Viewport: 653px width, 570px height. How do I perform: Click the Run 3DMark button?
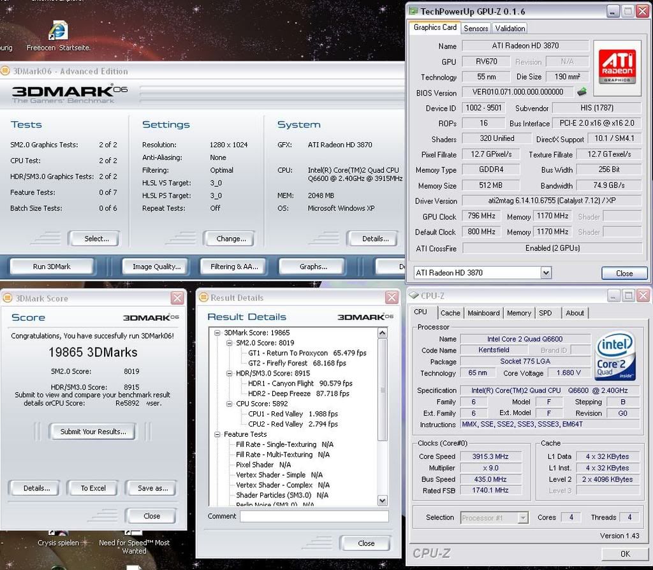tap(52, 267)
